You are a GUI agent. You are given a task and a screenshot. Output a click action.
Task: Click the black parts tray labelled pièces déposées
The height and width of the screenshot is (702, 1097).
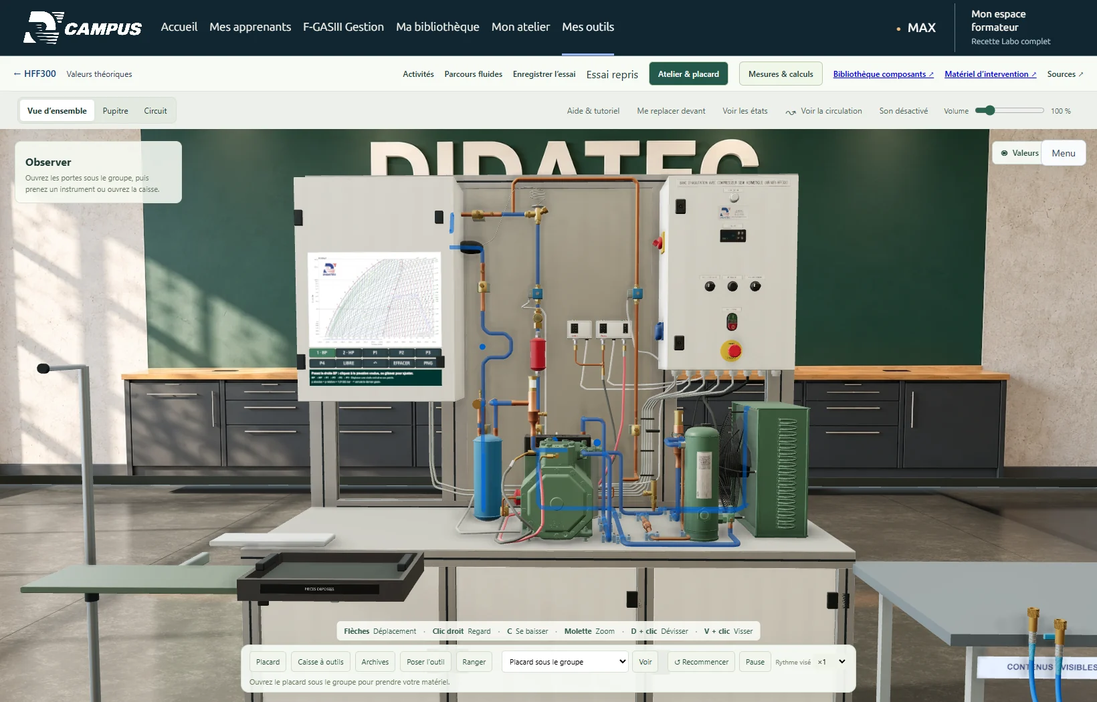click(x=331, y=576)
